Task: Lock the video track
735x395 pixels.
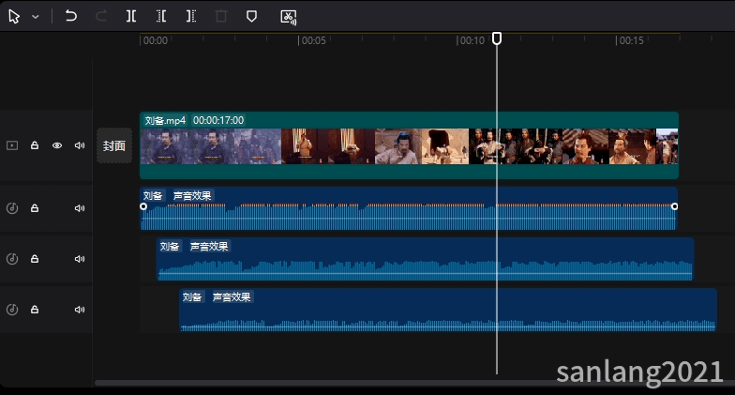Action: coord(35,145)
